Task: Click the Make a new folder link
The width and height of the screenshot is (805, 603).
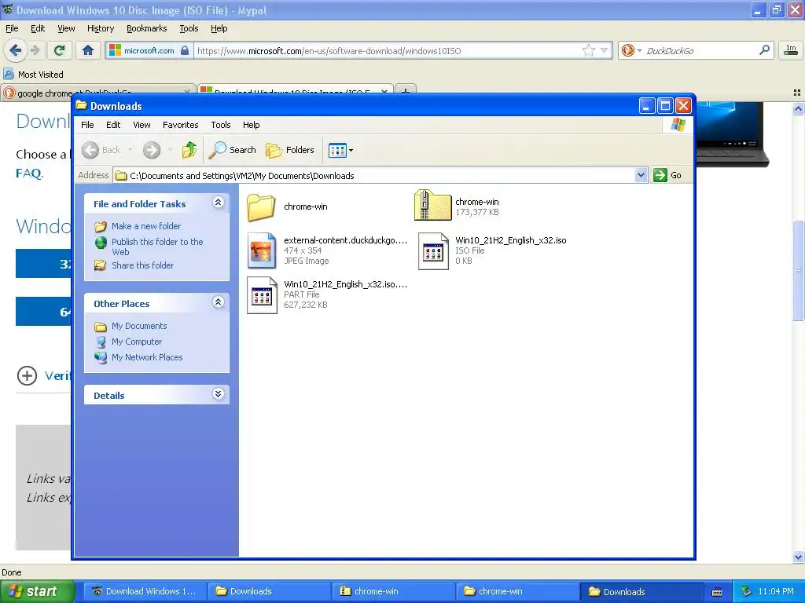Action: point(146,226)
